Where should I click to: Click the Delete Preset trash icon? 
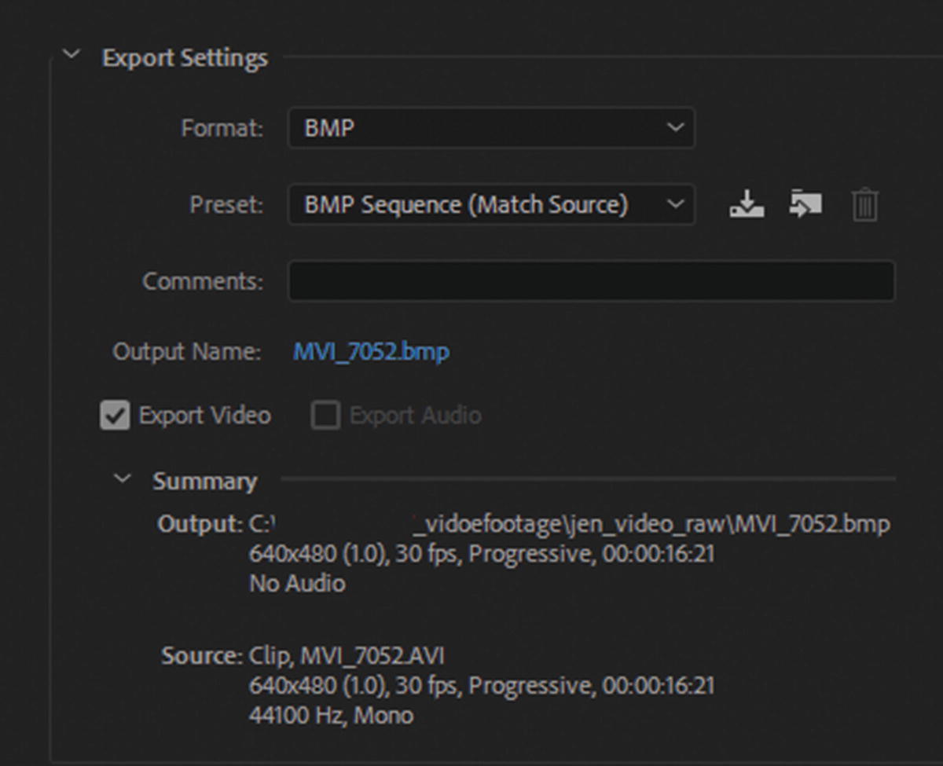864,206
